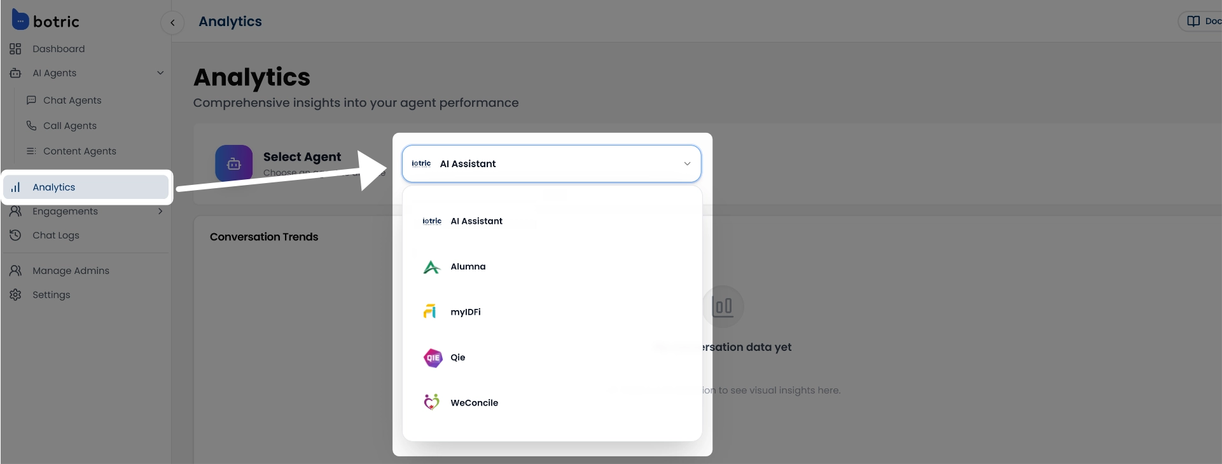Open Settings via the gear icon

(x=16, y=294)
